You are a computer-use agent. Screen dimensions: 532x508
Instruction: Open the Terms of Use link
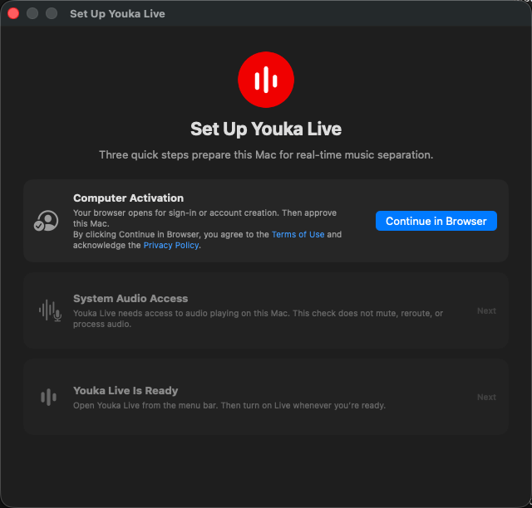coord(298,235)
